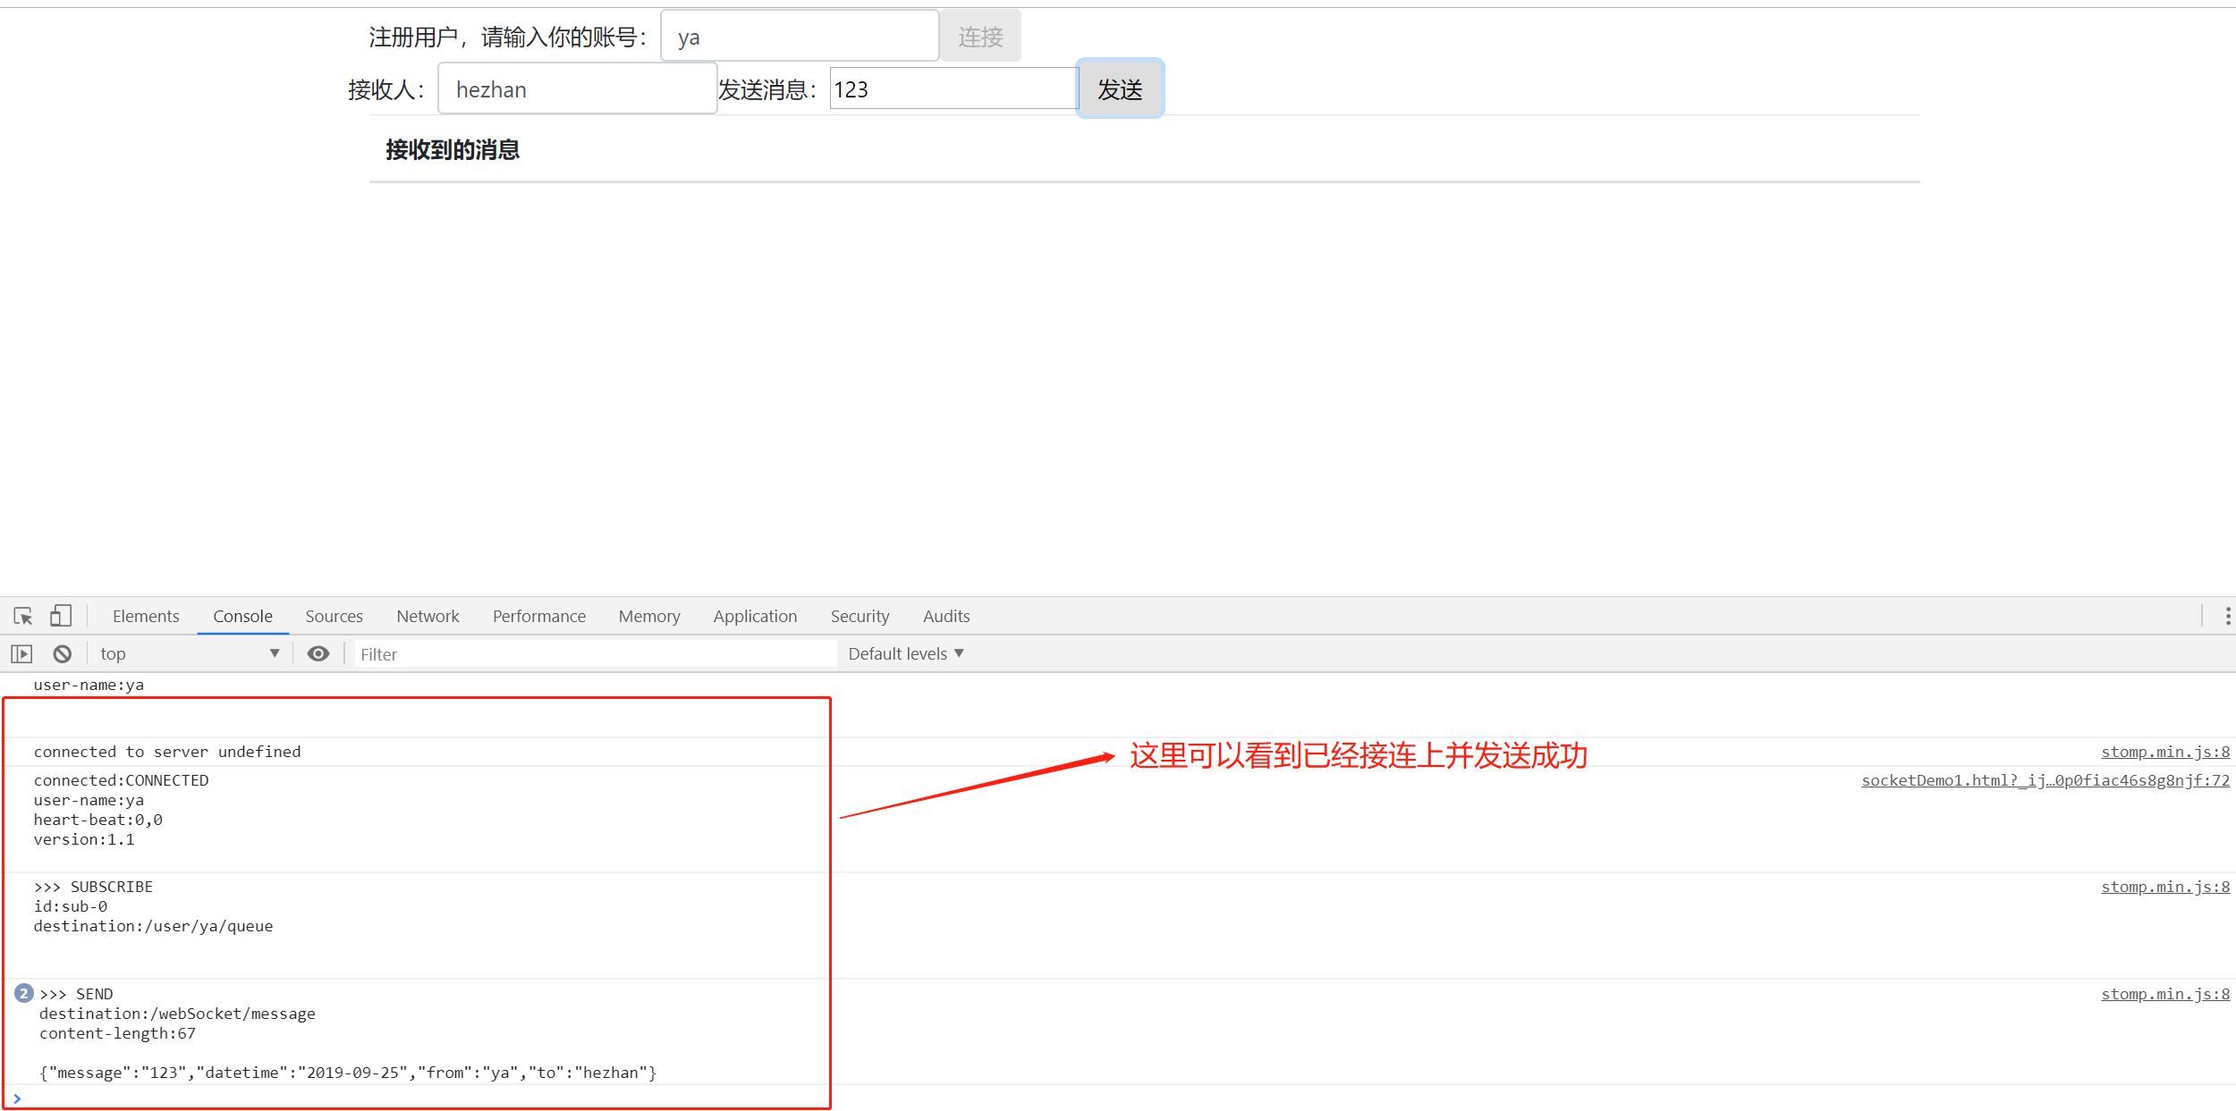The image size is (2236, 1111).
Task: Click the inspect element picker icon
Action: coord(23,616)
